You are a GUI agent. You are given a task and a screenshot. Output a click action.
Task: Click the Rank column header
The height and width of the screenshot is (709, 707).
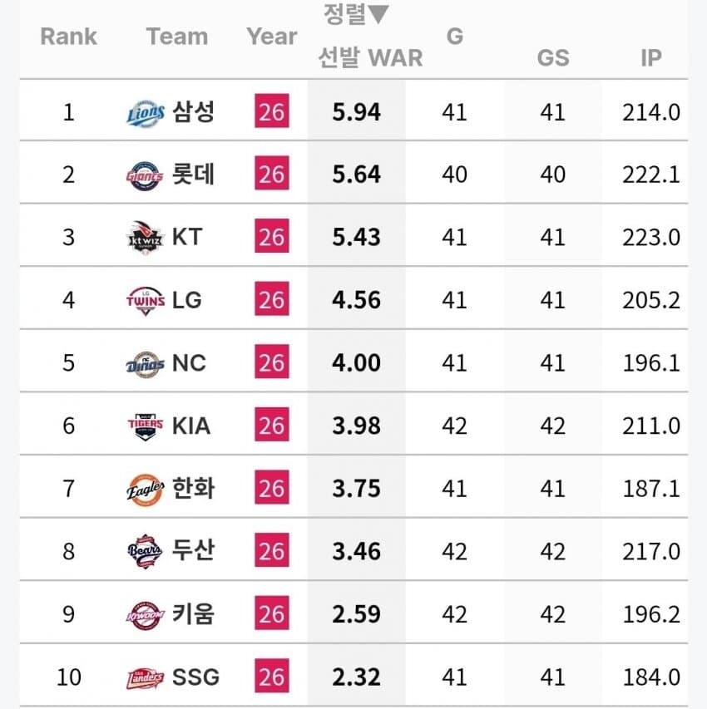coord(68,37)
